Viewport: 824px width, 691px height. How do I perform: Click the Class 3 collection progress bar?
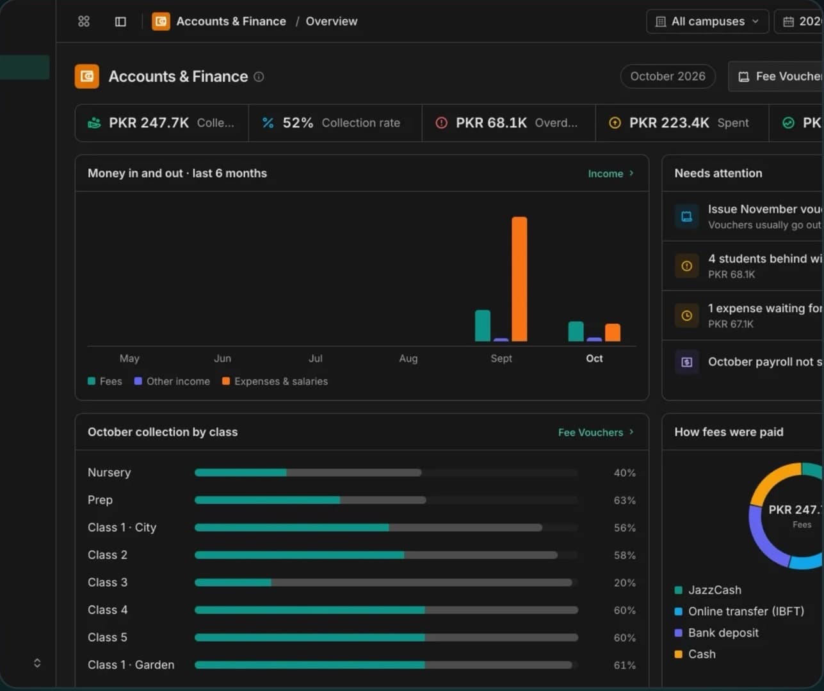pyautogui.click(x=386, y=583)
